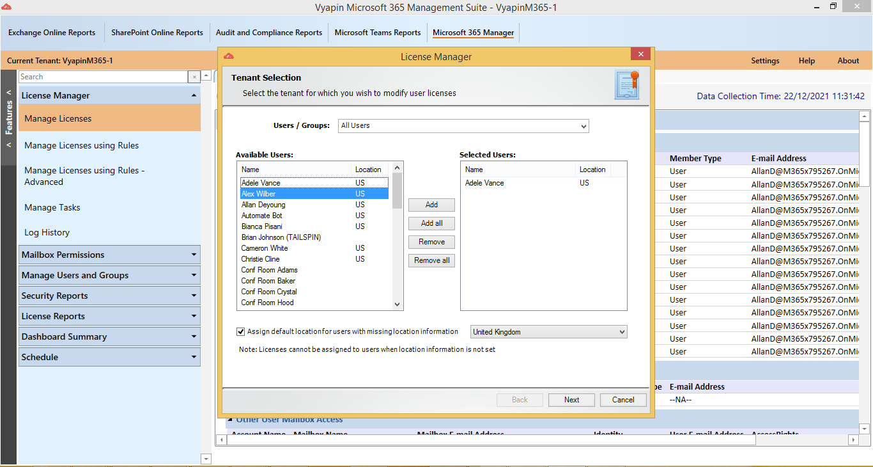
Task: Toggle Assign default location checkbox
Action: pyautogui.click(x=241, y=331)
